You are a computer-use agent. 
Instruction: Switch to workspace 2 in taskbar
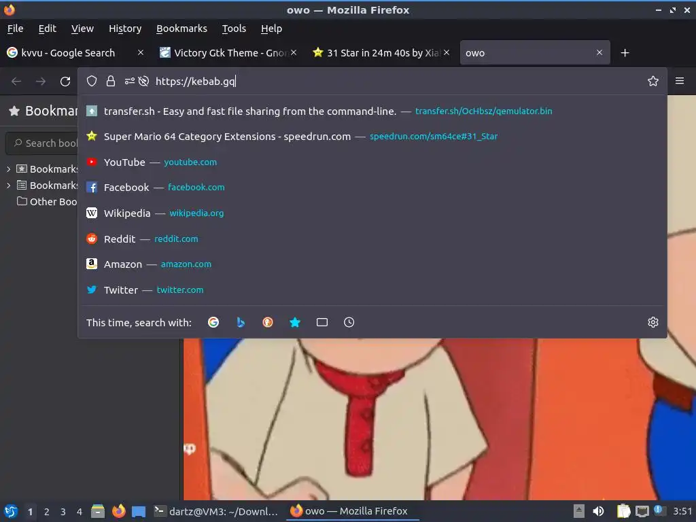pos(47,512)
